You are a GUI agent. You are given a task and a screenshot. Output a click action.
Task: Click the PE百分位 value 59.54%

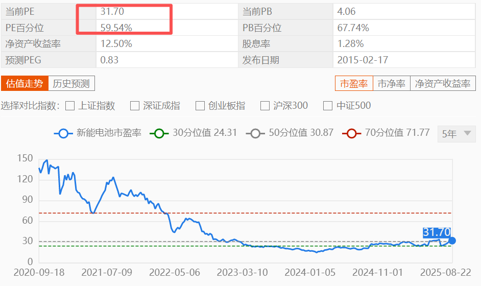click(x=115, y=28)
